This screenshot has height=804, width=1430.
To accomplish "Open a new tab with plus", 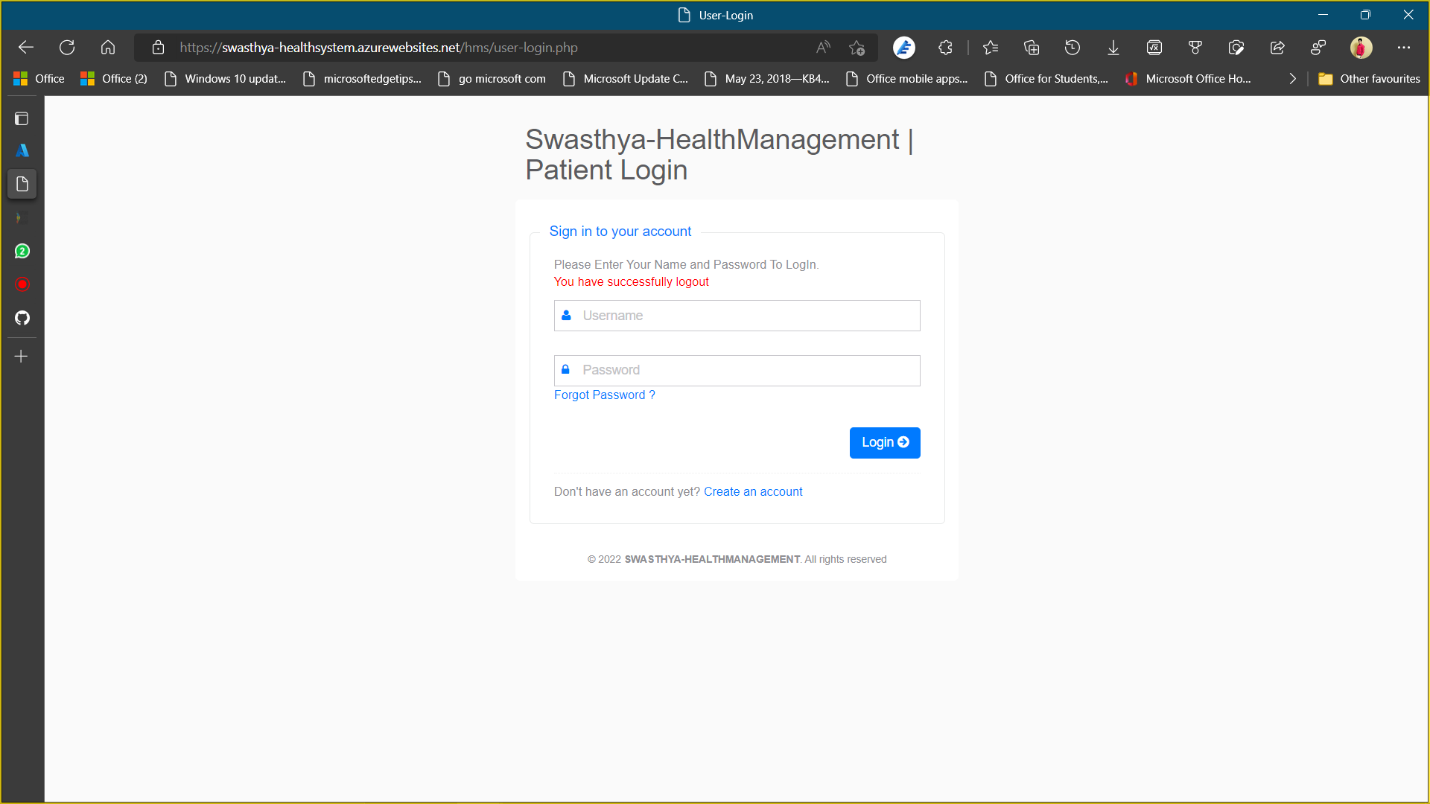I will point(22,357).
